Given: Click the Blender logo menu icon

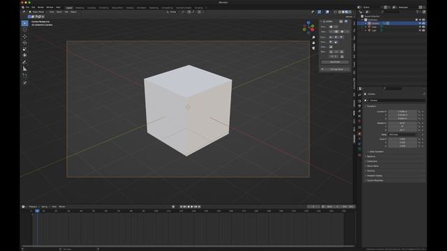Looking at the screenshot, I should [x=23, y=8].
